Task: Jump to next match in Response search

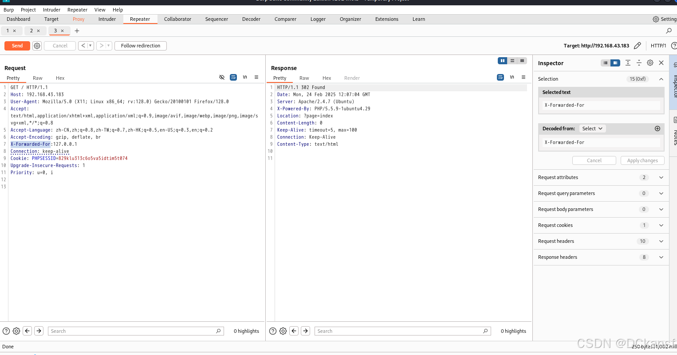Action: [x=306, y=331]
